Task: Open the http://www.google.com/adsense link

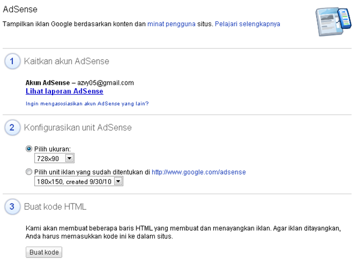Action: click(x=199, y=172)
